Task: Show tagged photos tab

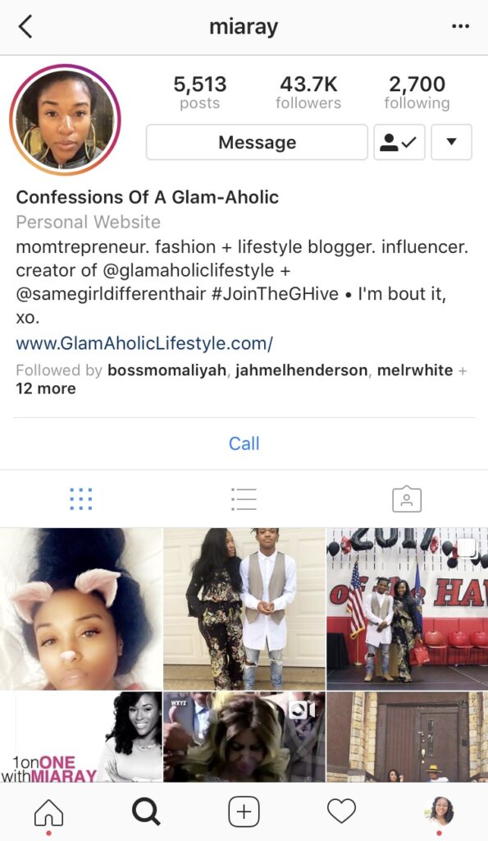Action: (x=407, y=499)
